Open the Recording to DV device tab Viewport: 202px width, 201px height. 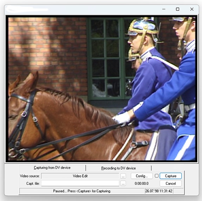tap(118, 168)
